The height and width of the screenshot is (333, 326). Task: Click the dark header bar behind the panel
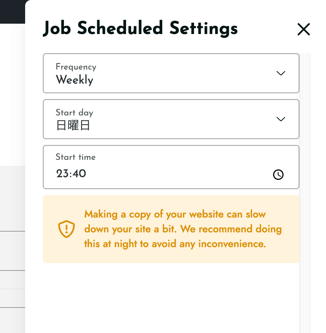tap(12, 12)
